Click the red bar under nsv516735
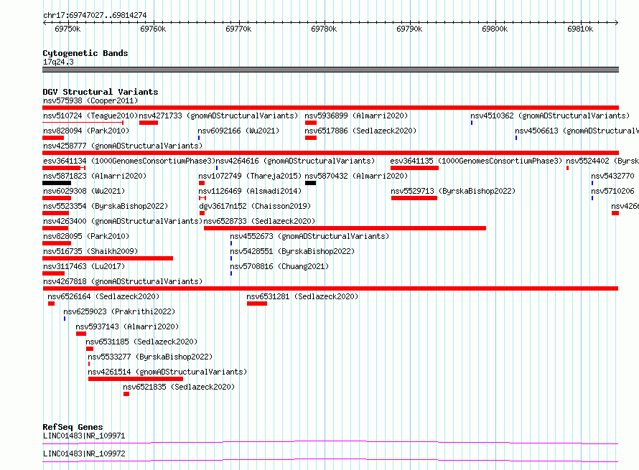This screenshot has height=470, width=639. click(x=108, y=258)
